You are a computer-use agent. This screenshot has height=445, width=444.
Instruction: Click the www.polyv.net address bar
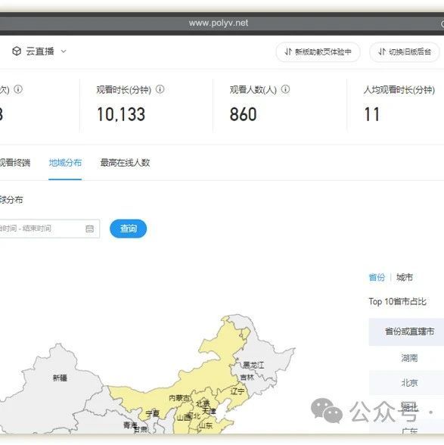[219, 23]
